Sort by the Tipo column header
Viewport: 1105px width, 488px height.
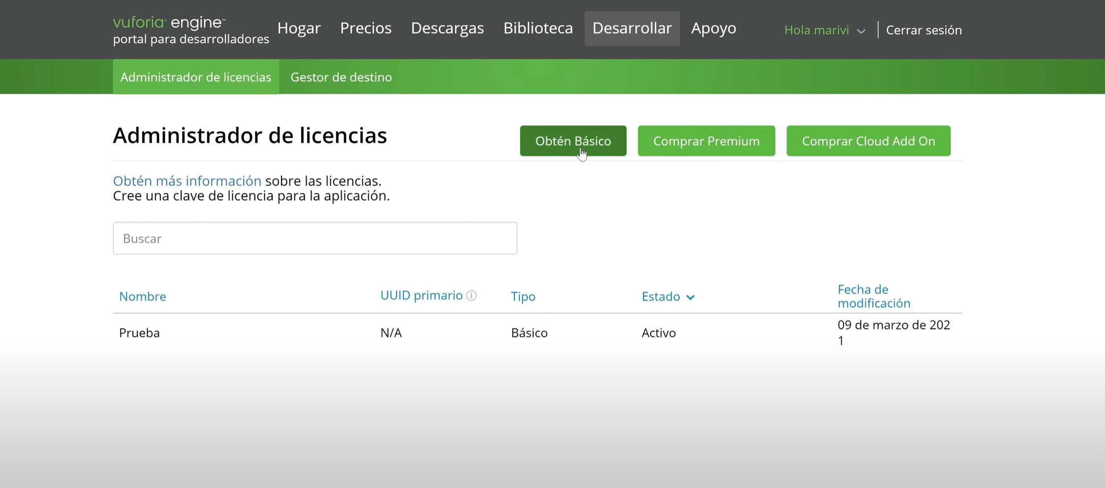click(523, 296)
